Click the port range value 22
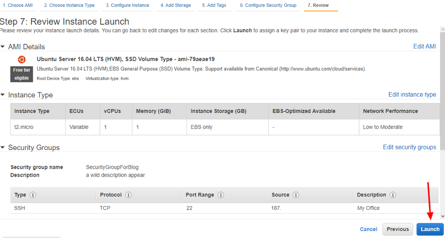This screenshot has height=238, width=445. [x=189, y=208]
